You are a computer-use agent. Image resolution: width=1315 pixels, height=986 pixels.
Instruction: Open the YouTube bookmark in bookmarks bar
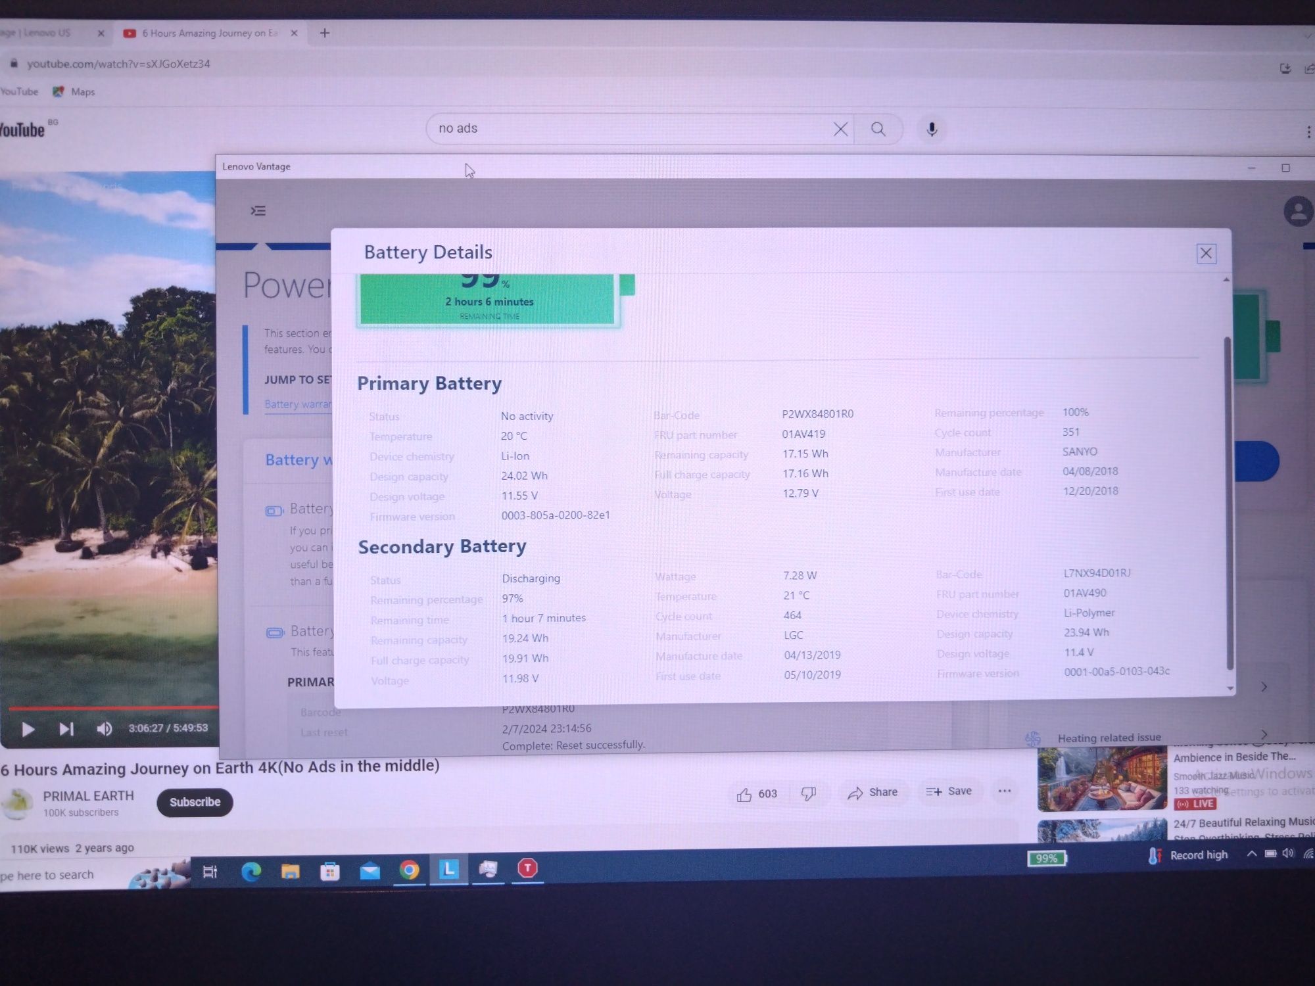tap(19, 91)
